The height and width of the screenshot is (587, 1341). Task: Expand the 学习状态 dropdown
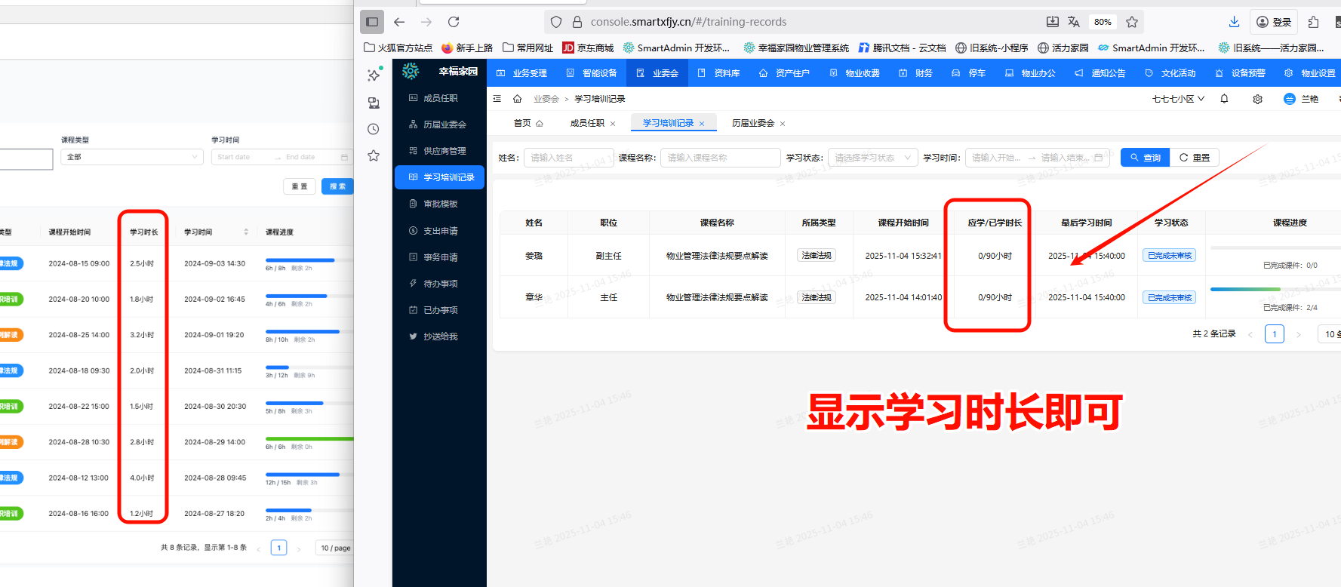[873, 158]
